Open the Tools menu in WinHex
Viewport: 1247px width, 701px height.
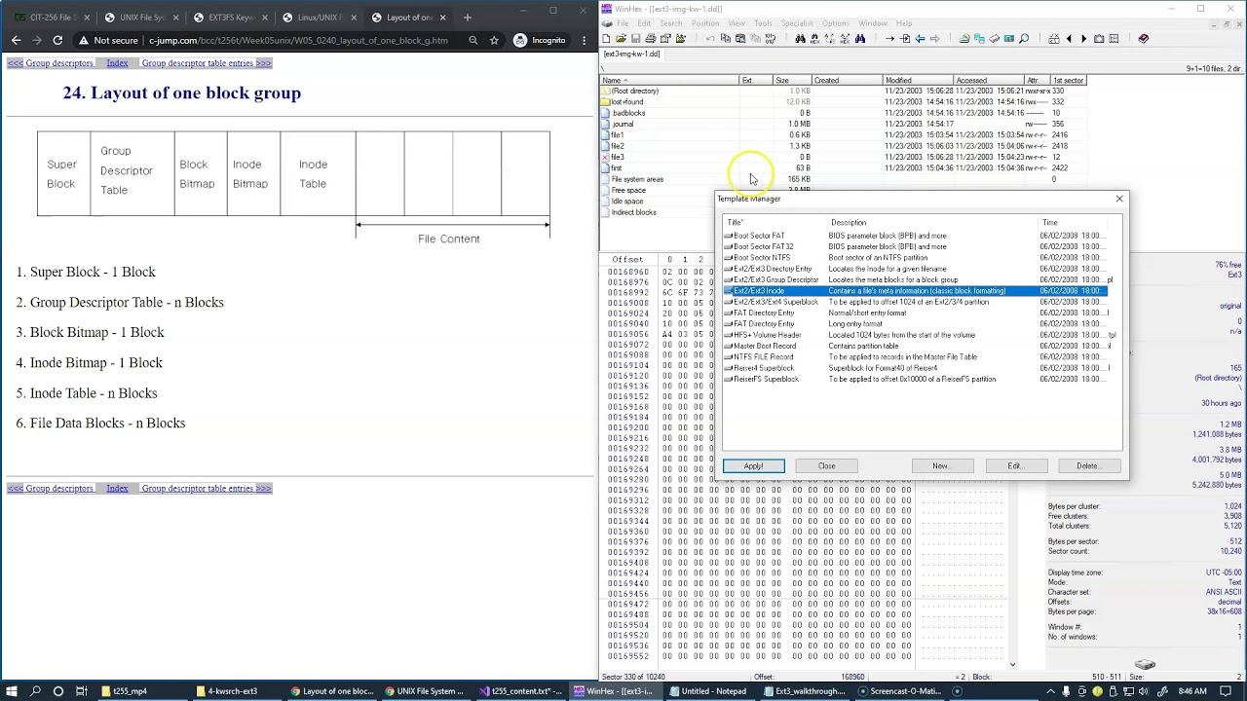tap(763, 23)
